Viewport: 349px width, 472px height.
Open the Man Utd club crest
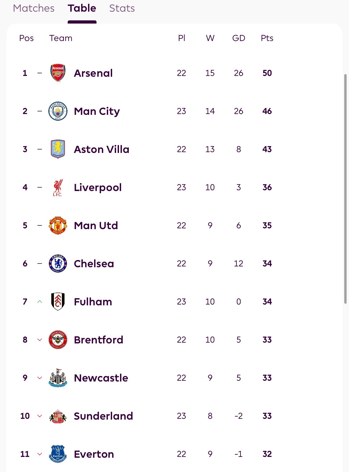58,225
